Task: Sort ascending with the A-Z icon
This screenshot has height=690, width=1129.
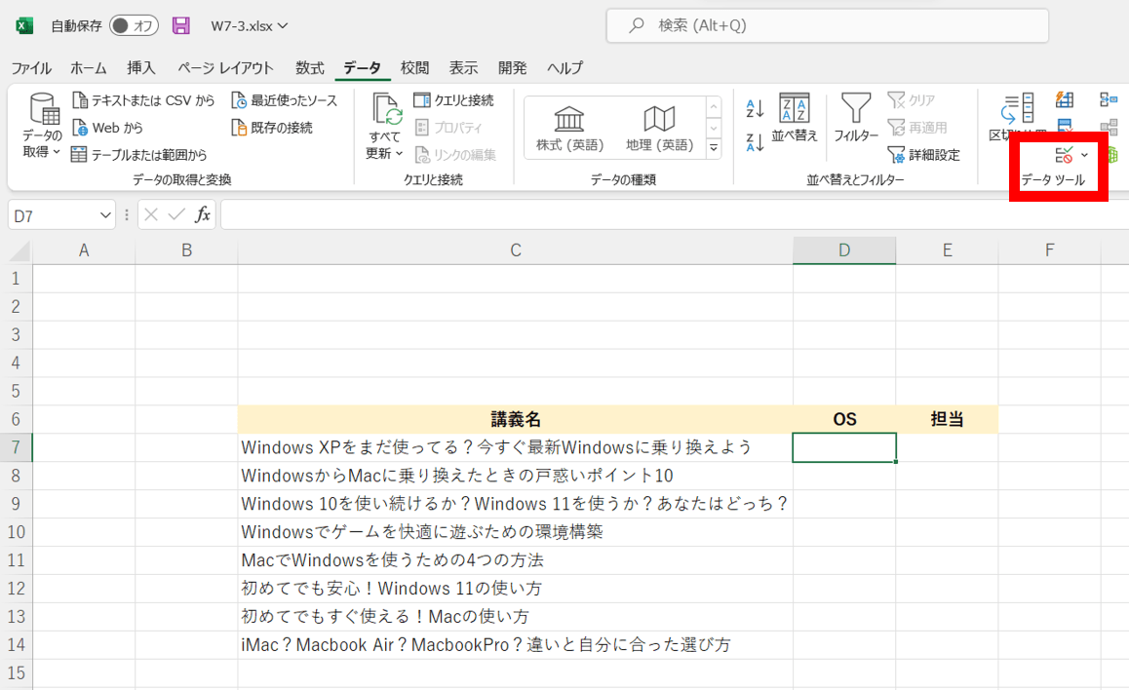Action: pos(755,108)
